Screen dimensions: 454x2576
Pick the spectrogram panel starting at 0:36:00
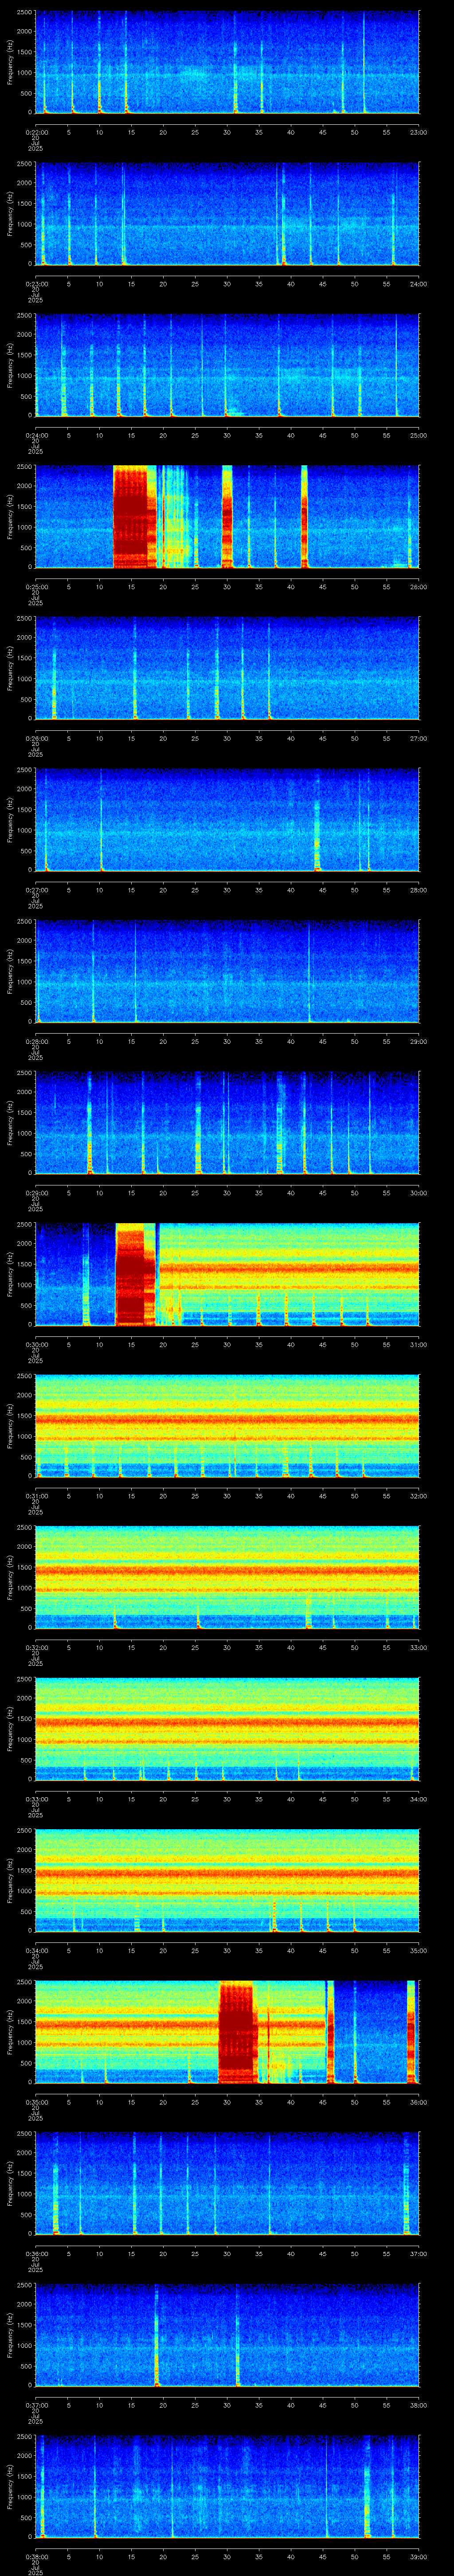(x=227, y=2183)
